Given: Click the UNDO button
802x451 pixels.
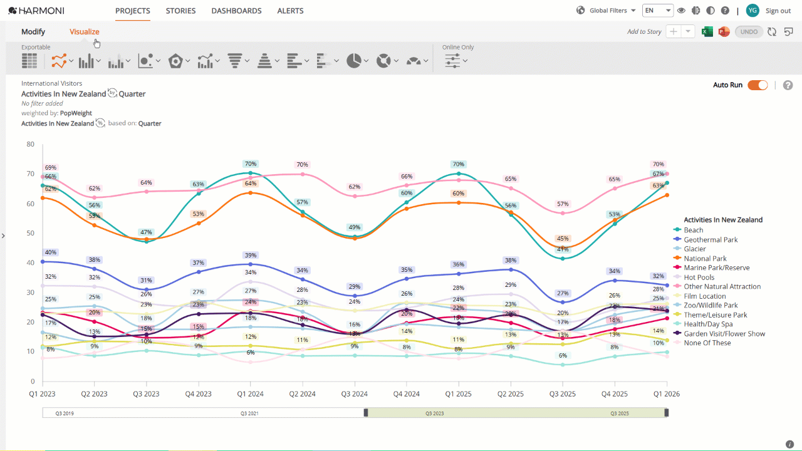Looking at the screenshot, I should click(749, 31).
